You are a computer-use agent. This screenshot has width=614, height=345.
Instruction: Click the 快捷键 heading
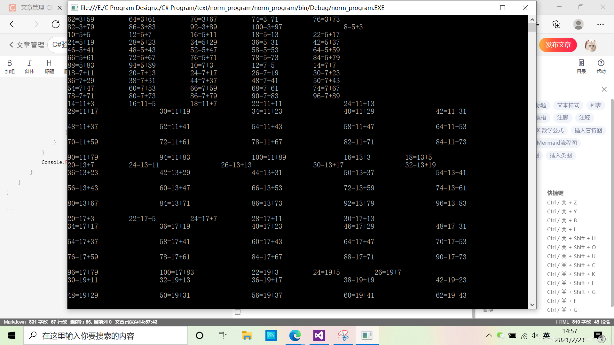(555, 193)
